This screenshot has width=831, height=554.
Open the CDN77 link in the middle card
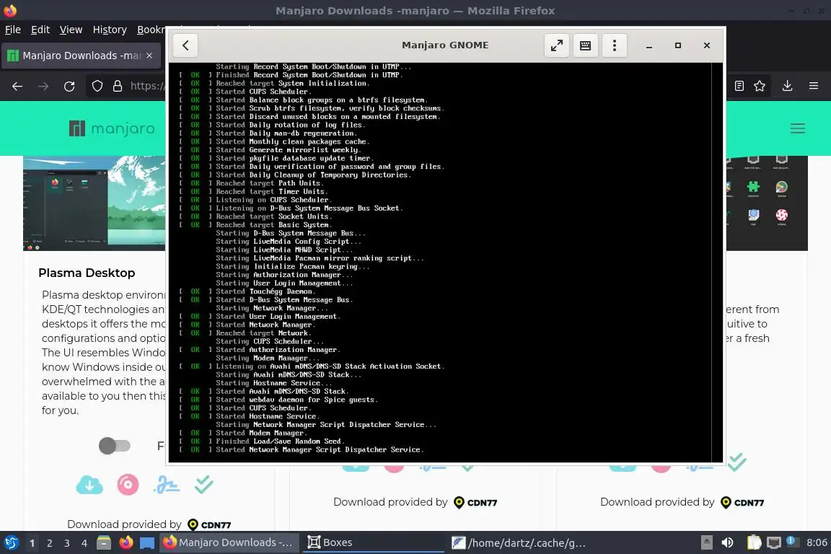click(x=475, y=503)
